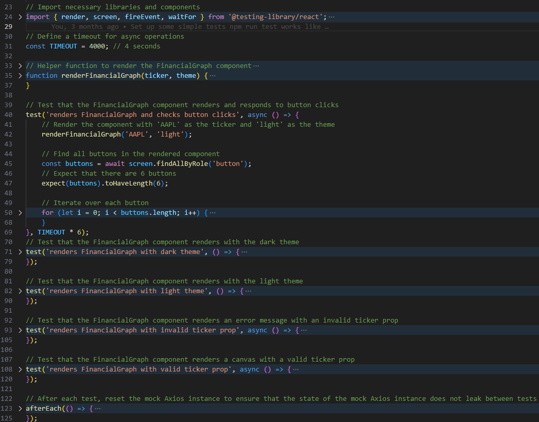Click the comment 'Import necessary libraries and components'
Screen dimensions: 539x422
pyautogui.click(x=113, y=7)
